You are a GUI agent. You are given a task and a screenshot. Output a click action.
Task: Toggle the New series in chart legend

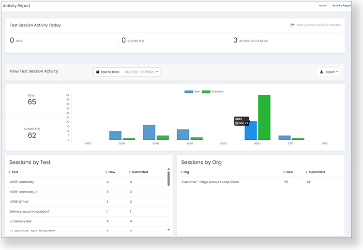coord(192,91)
